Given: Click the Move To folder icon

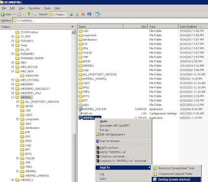Looking at the screenshot, I should [71, 14].
